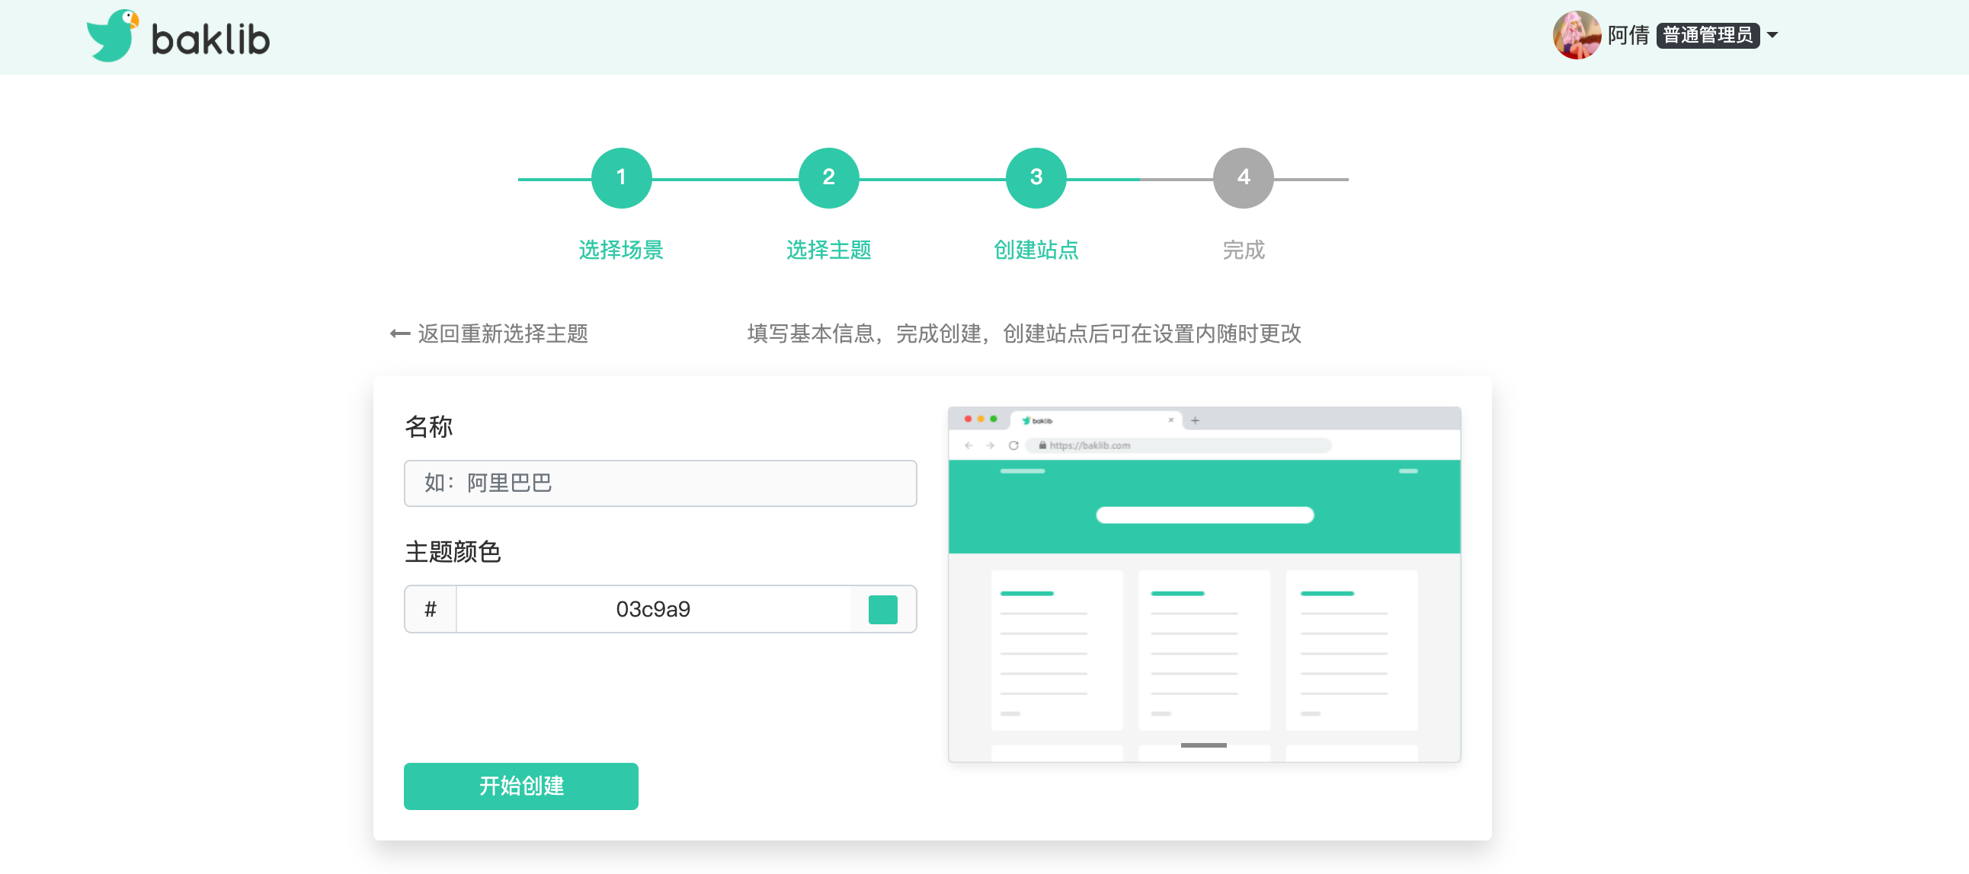Select step 3 circle

coord(1036,177)
